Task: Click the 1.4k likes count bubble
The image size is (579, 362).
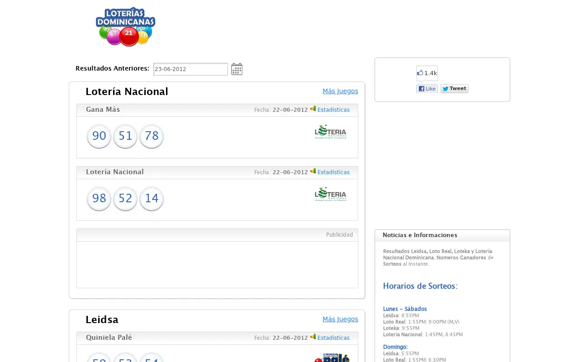Action: point(427,73)
